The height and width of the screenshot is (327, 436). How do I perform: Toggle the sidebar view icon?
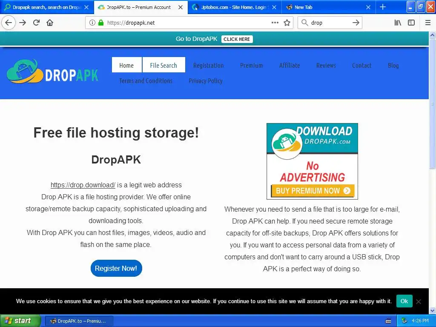pyautogui.click(x=411, y=23)
